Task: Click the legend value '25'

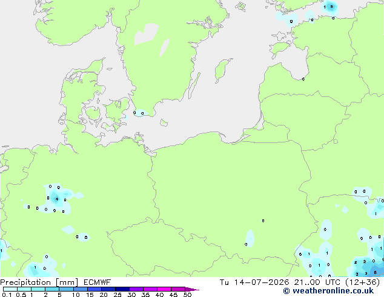Action: pos(118,295)
